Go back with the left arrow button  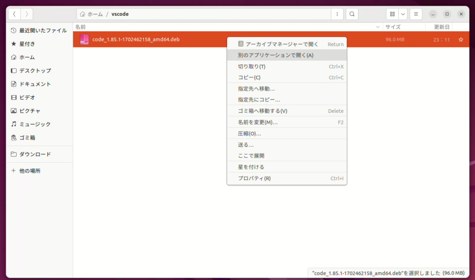pos(14,14)
